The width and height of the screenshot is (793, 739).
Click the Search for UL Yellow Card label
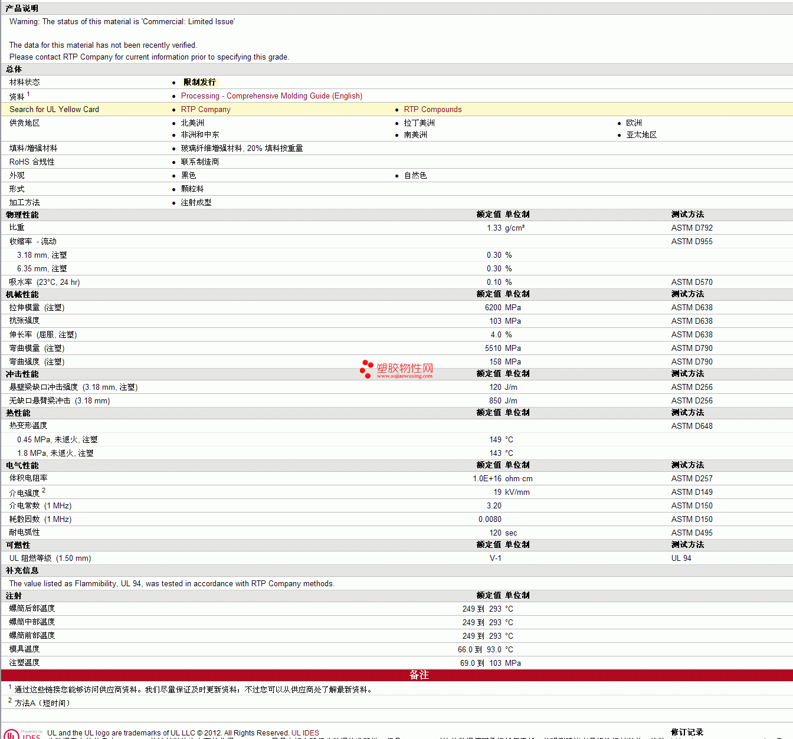pyautogui.click(x=54, y=109)
